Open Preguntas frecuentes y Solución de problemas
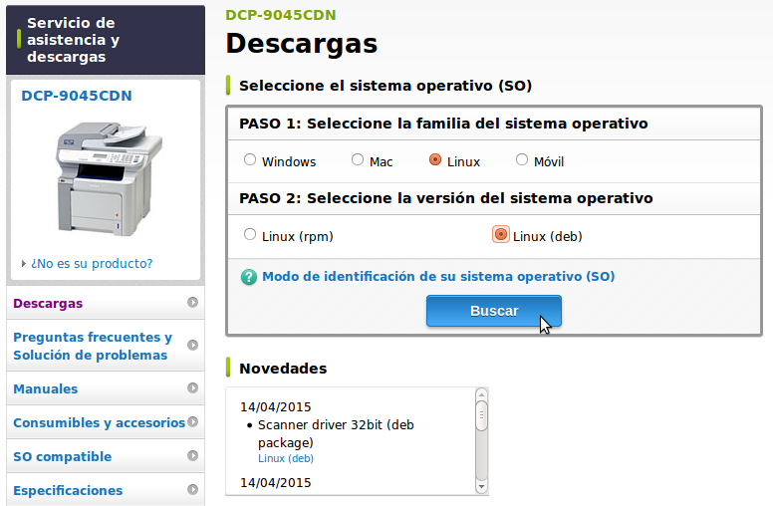The height and width of the screenshot is (506, 773). (106, 346)
